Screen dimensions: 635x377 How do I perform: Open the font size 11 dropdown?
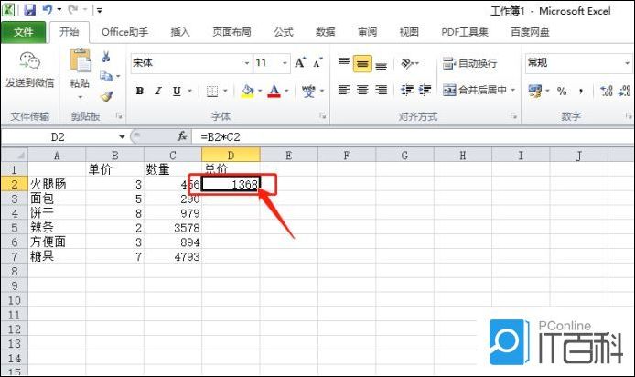click(285, 63)
